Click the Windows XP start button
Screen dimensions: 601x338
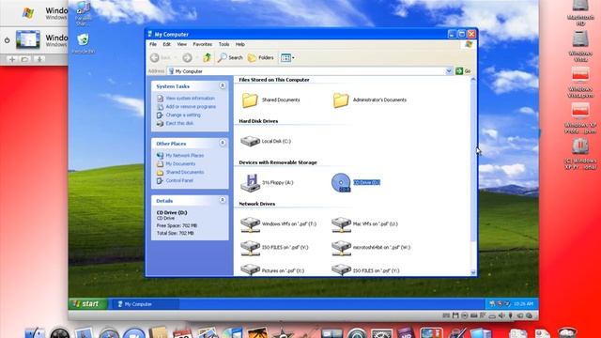click(88, 304)
